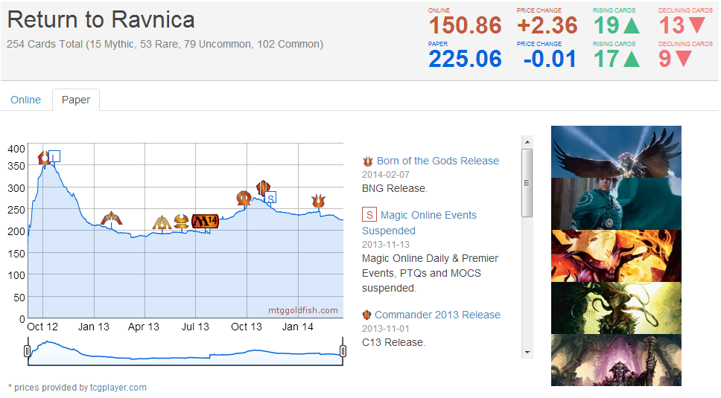This screenshot has height=398, width=721.
Task: Click the flame icon beside Born of the Gods Release link
Action: (x=367, y=161)
